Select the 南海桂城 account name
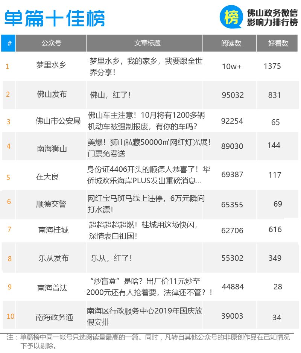301x353 pixels. pos(53,230)
